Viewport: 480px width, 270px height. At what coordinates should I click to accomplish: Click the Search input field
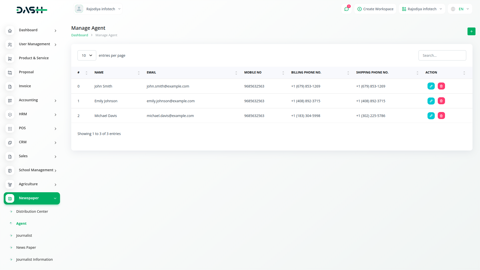(442, 55)
